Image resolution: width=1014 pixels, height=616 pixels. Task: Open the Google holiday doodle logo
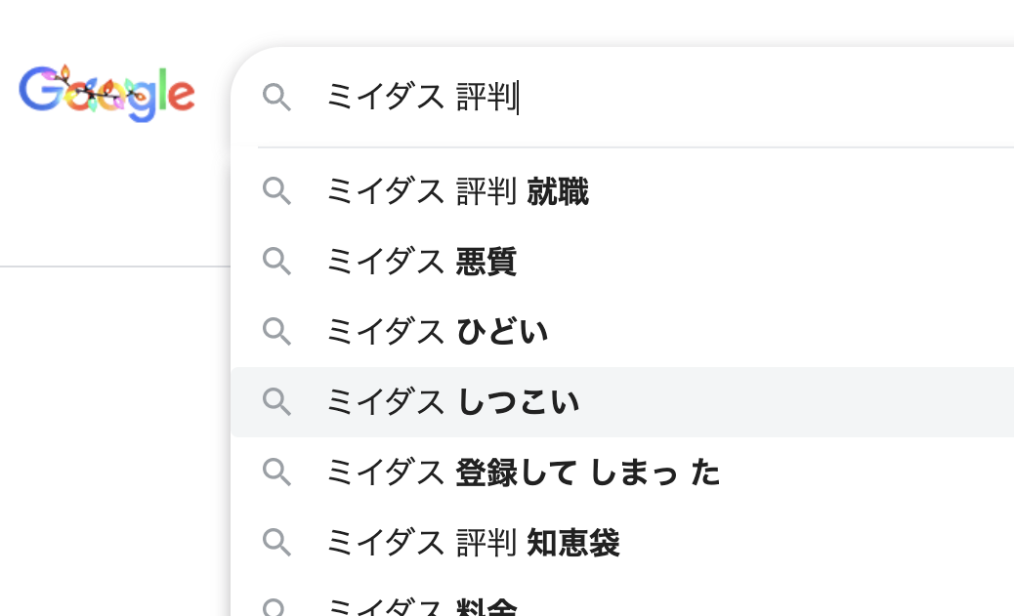point(106,92)
